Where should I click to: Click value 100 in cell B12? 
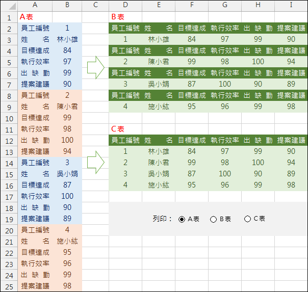coord(67,140)
